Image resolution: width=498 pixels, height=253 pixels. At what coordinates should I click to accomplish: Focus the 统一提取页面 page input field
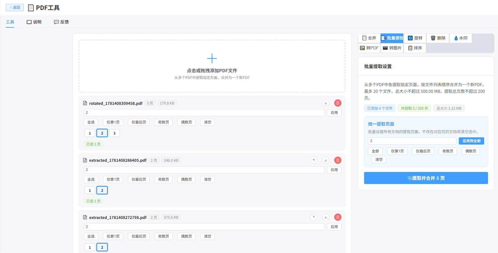click(x=412, y=141)
